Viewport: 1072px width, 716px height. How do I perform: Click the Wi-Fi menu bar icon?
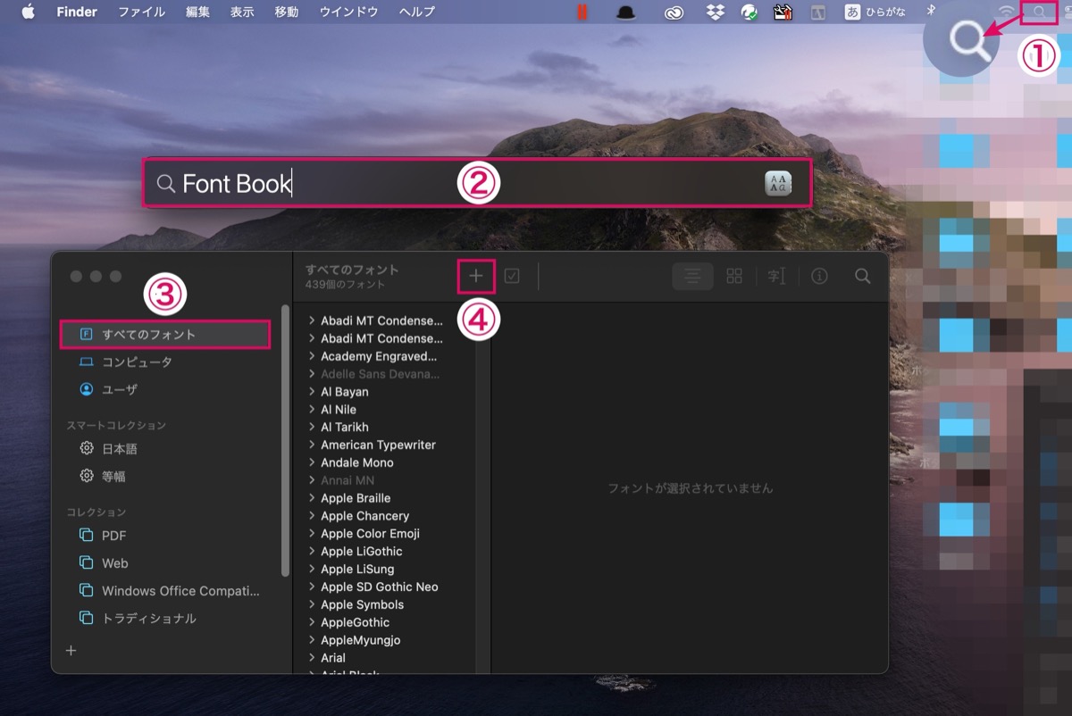pos(1007,12)
